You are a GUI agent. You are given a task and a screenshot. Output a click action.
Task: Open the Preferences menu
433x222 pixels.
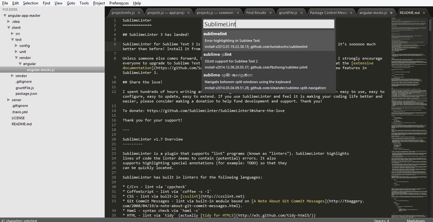tap(119, 3)
